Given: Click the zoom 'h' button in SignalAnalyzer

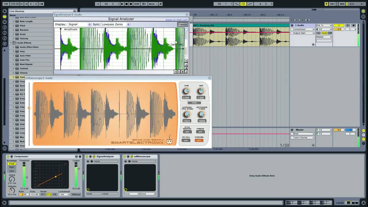Looking at the screenshot, I should click(x=179, y=72).
